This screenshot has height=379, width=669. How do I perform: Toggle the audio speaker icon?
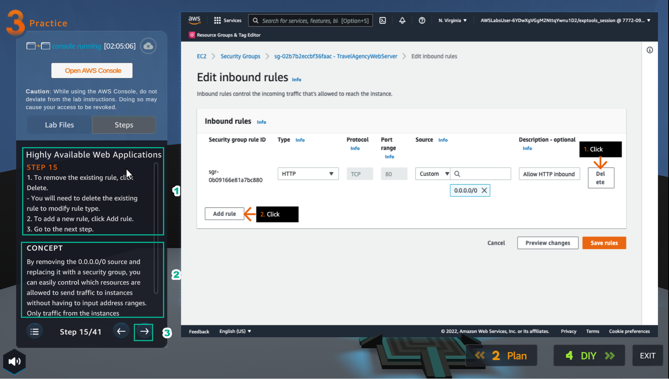[x=15, y=361]
